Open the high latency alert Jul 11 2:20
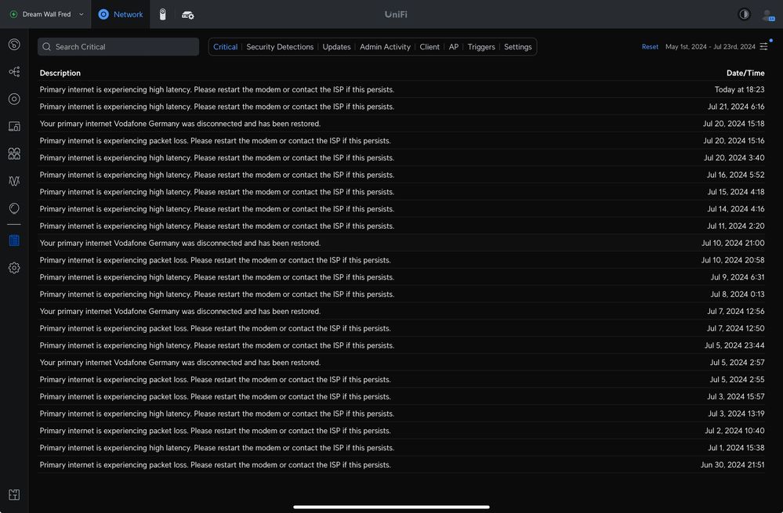783x513 pixels. click(x=402, y=226)
